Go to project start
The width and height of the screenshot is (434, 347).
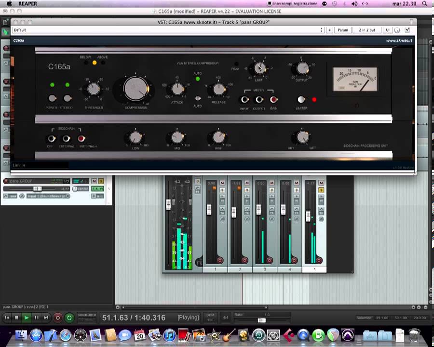click(x=7, y=318)
